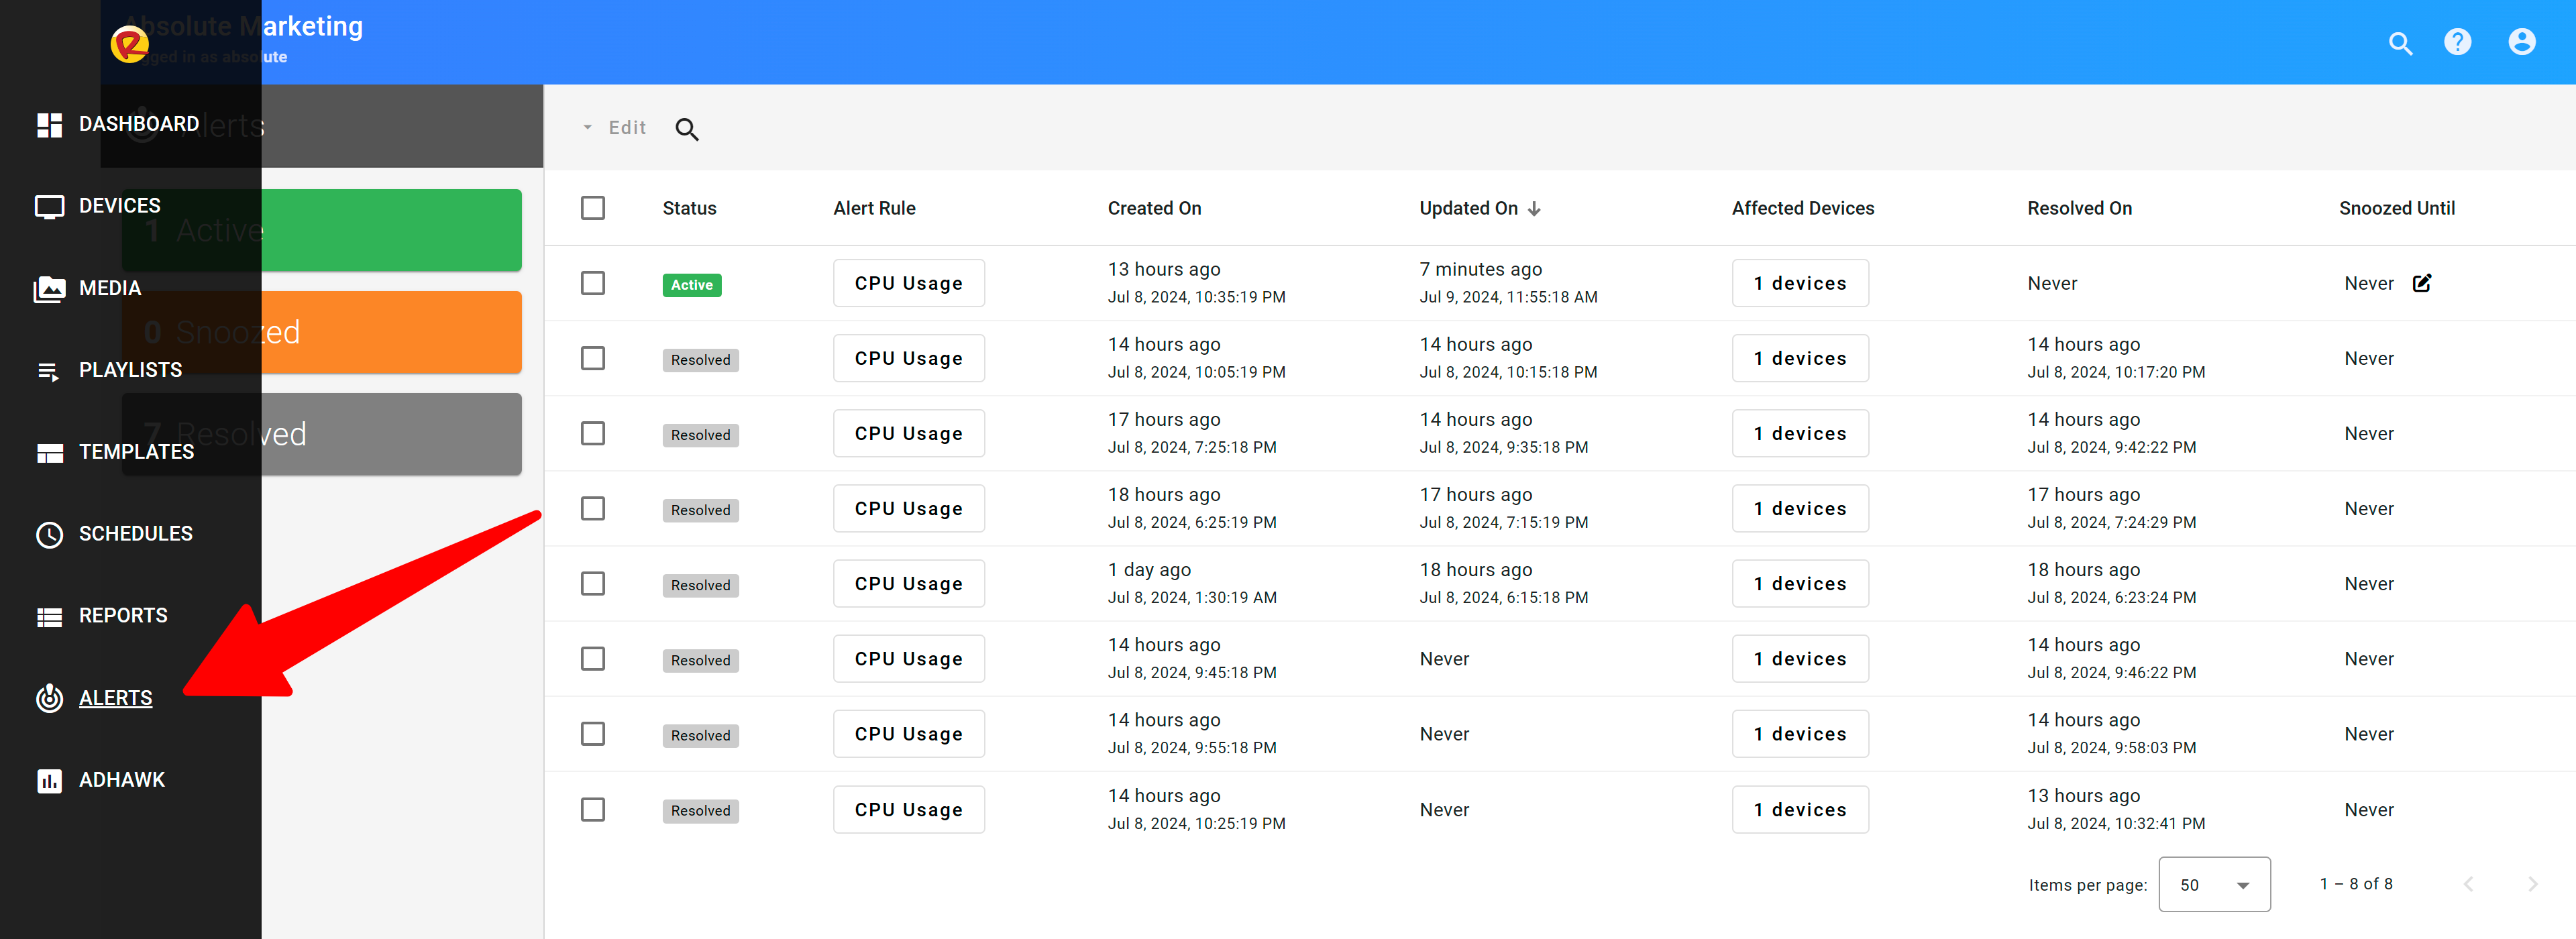
Task: Click CPU Usage rule on Active row
Action: (x=908, y=283)
